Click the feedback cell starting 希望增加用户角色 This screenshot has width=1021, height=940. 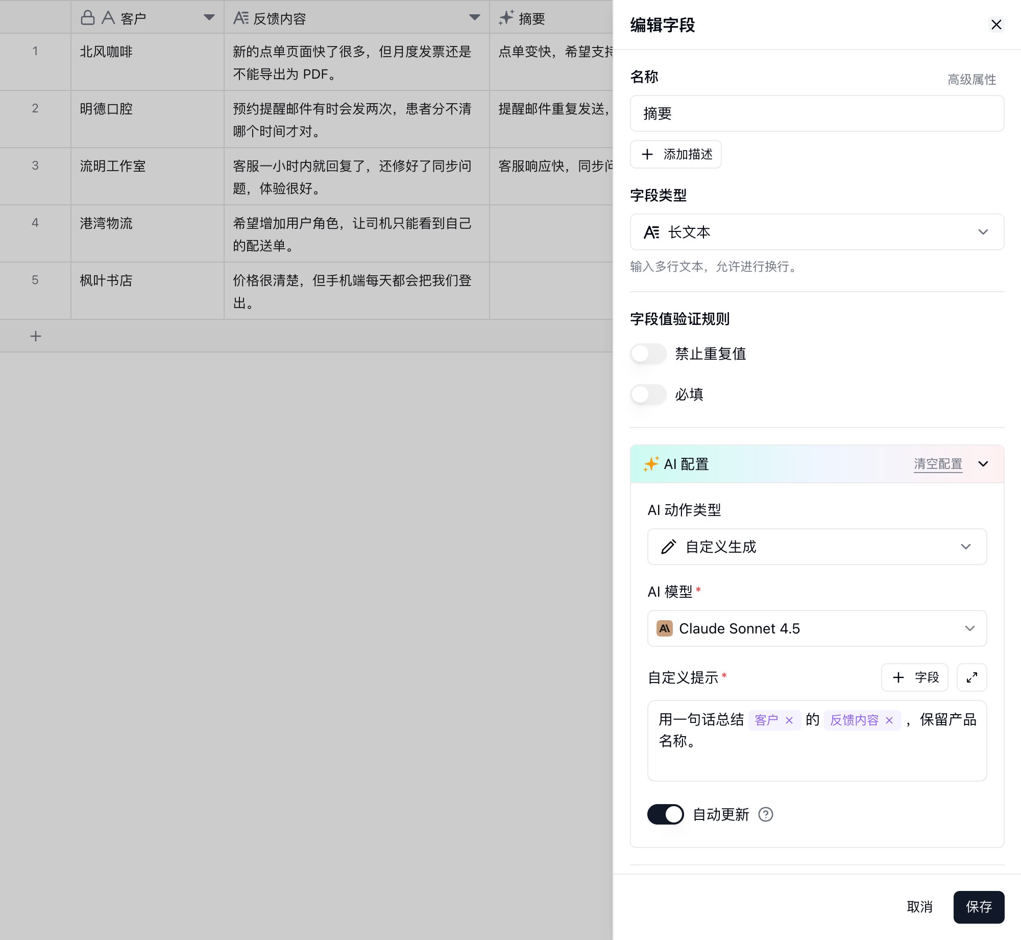(357, 234)
